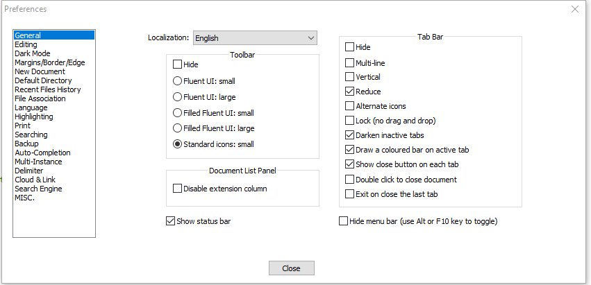Enable Disable extension column checkbox

178,189
